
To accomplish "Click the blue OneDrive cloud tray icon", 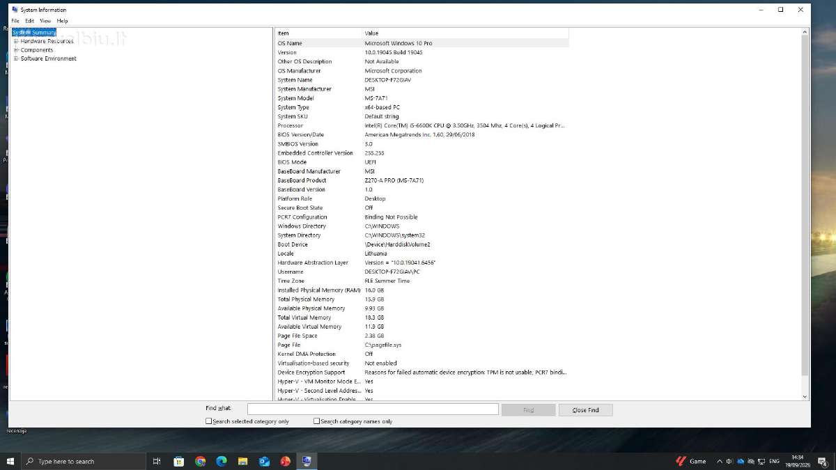I will [x=741, y=461].
